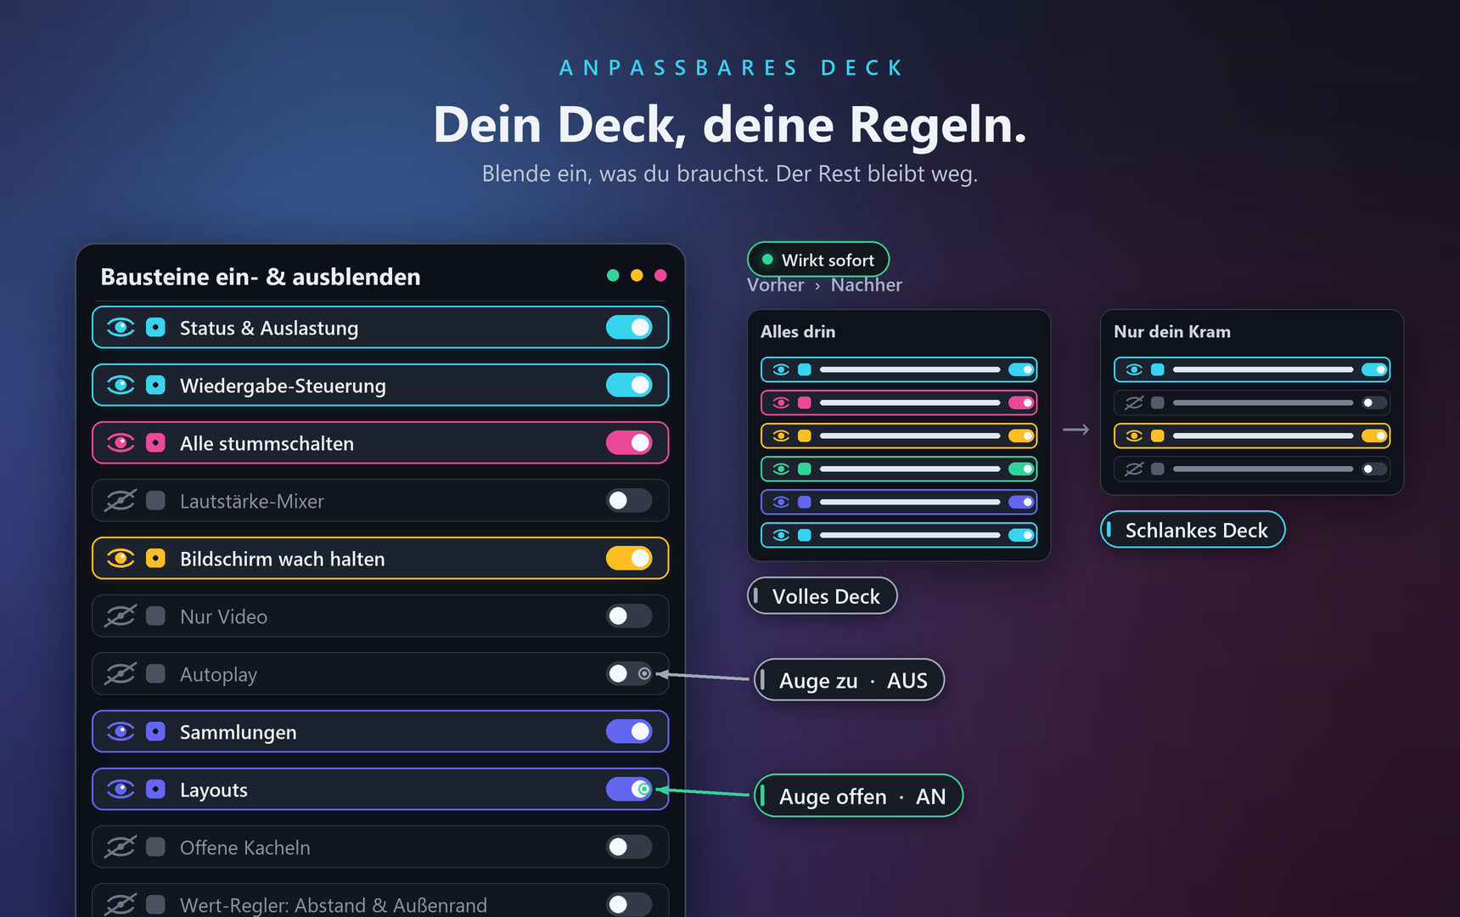Click the Alles drin preview card title
This screenshot has width=1460, height=917.
coord(798,332)
